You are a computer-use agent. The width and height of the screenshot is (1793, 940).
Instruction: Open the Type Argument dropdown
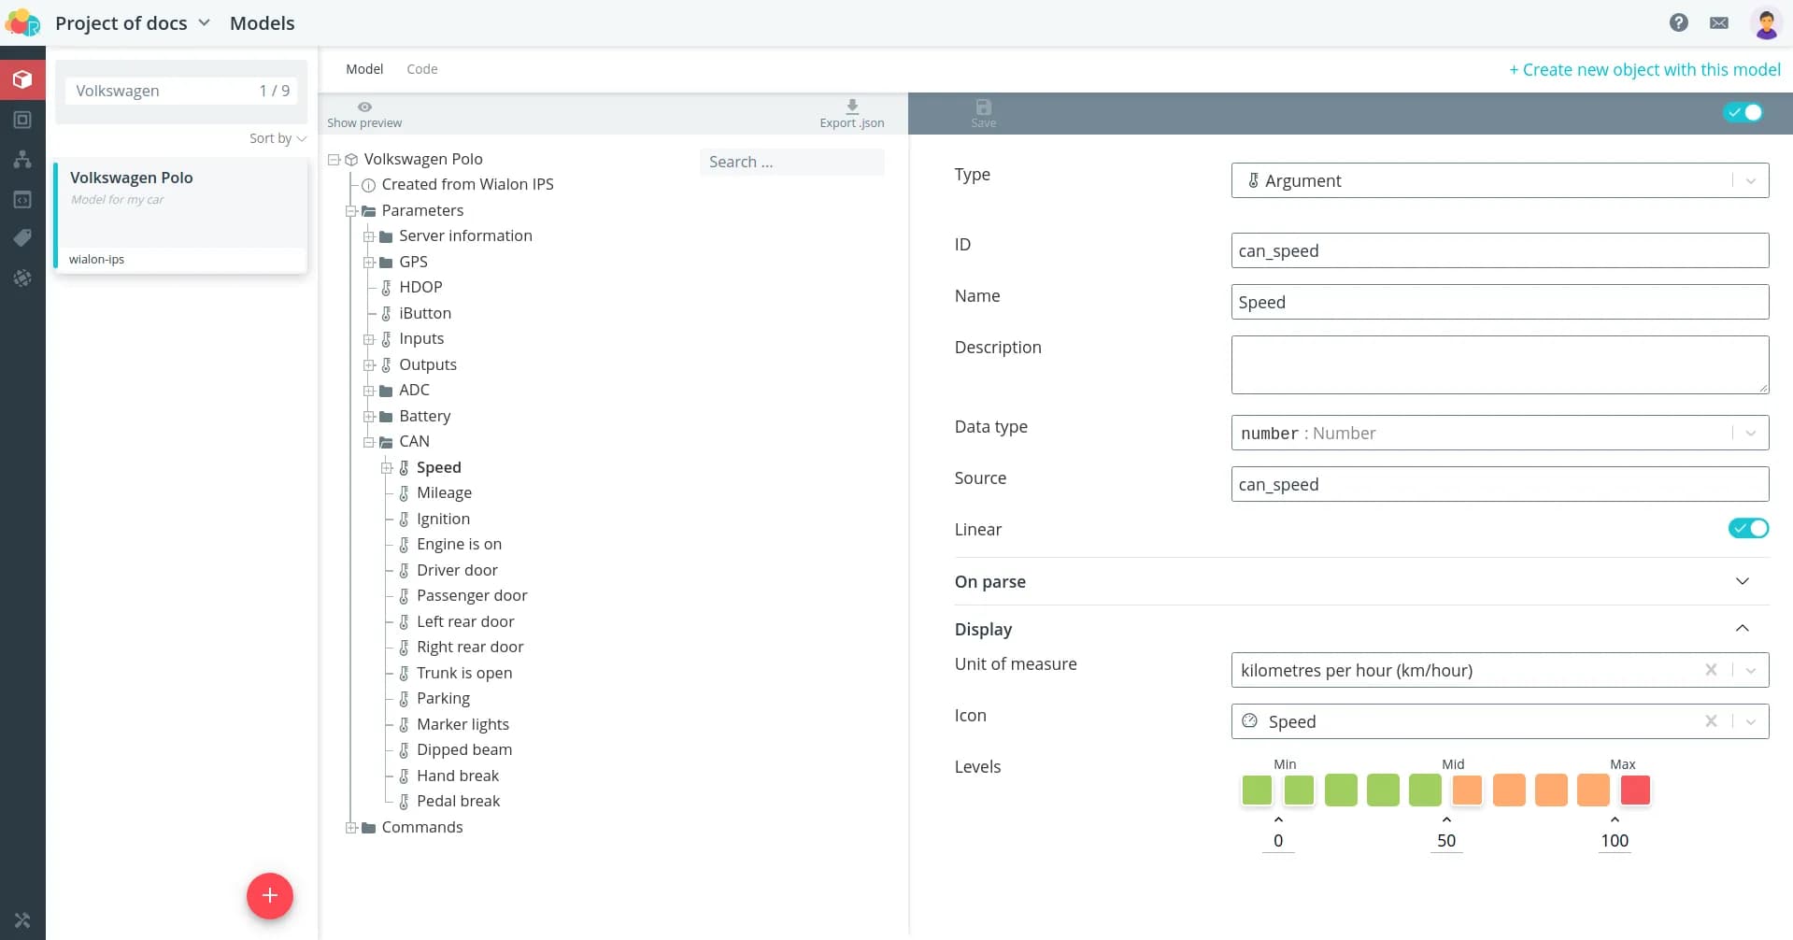(x=1499, y=180)
